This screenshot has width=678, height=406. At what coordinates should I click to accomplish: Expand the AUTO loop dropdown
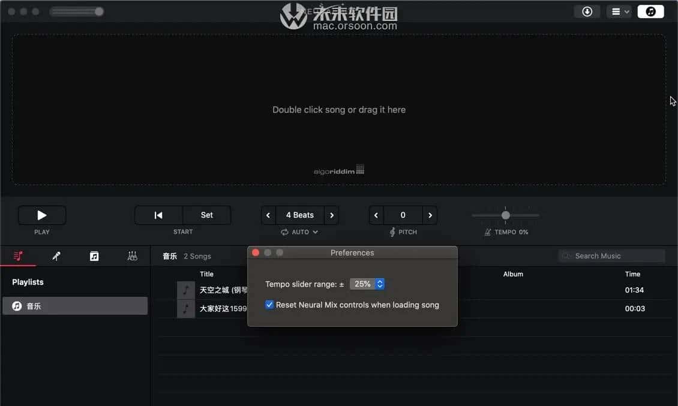tap(300, 232)
